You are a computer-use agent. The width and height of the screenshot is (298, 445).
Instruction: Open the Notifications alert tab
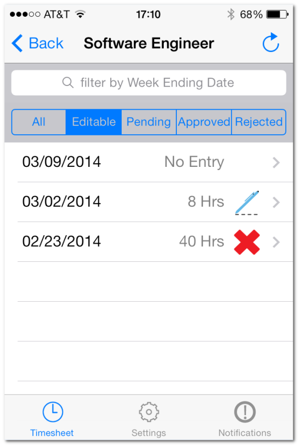coord(244,419)
